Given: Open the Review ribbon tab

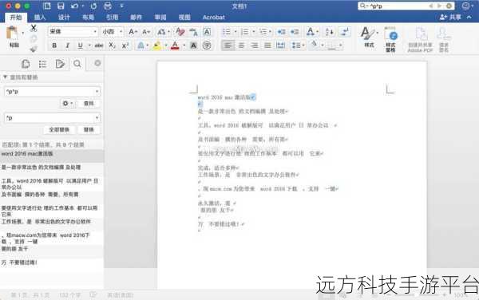Looking at the screenshot, I should (x=160, y=18).
